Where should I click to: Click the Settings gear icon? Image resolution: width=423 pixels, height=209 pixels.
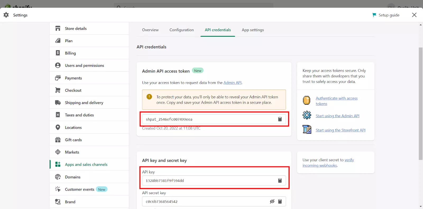[6, 15]
